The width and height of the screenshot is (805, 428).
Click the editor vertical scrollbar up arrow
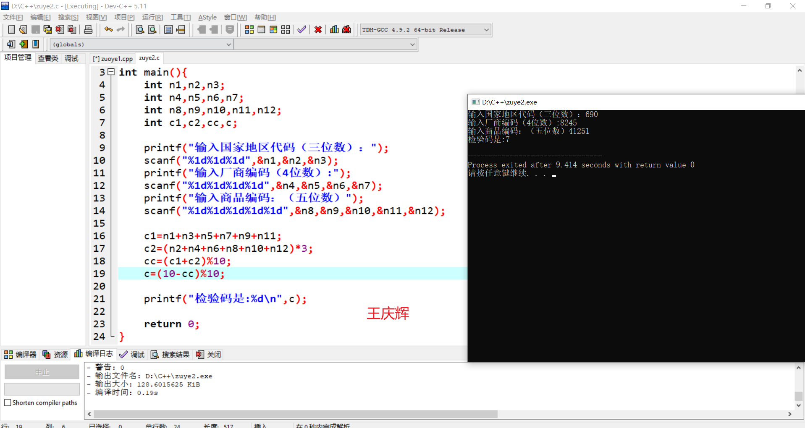pyautogui.click(x=800, y=71)
